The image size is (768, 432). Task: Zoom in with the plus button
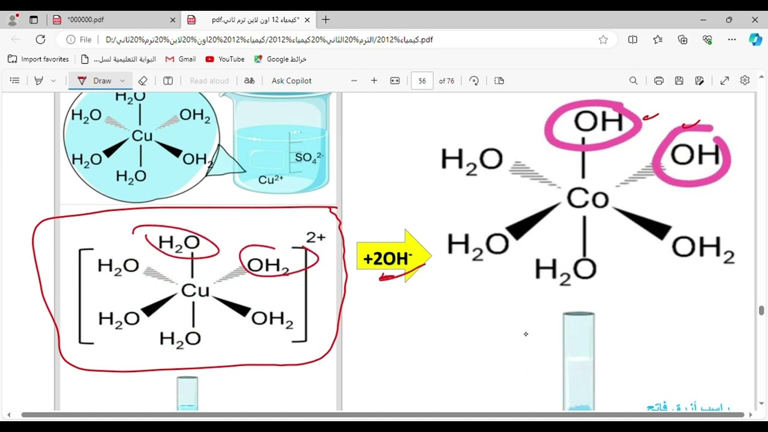click(374, 80)
